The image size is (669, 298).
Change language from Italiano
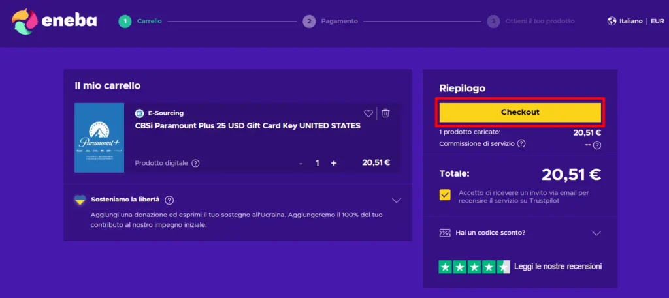630,21
